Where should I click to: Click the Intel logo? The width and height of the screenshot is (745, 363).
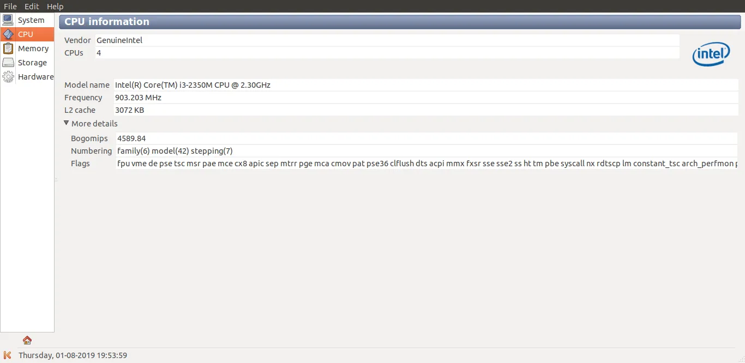[711, 54]
